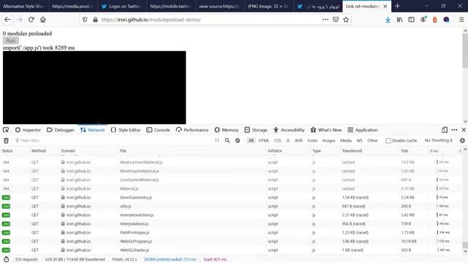Switch to the Storage tab
Screen dimensions: 468x263
[256, 130]
